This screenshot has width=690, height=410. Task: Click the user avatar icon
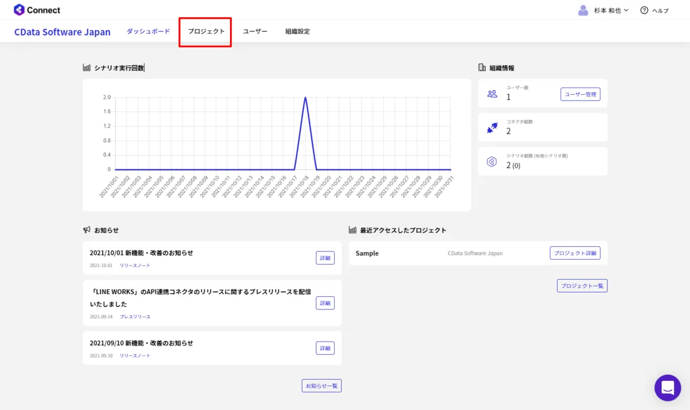point(583,10)
